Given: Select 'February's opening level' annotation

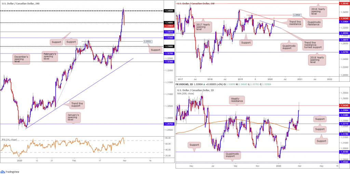Looking at the screenshot, I should pos(49,56).
